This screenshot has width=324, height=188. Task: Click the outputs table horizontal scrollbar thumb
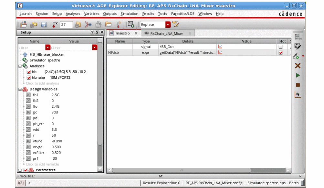(182, 170)
